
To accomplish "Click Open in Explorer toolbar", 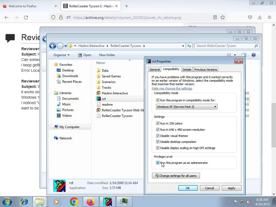I will click(x=84, y=55).
